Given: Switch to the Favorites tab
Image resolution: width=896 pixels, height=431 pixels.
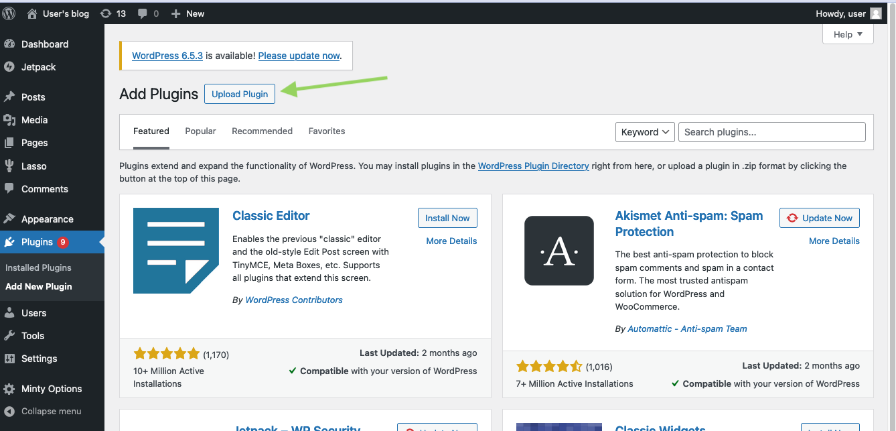Looking at the screenshot, I should coord(327,131).
